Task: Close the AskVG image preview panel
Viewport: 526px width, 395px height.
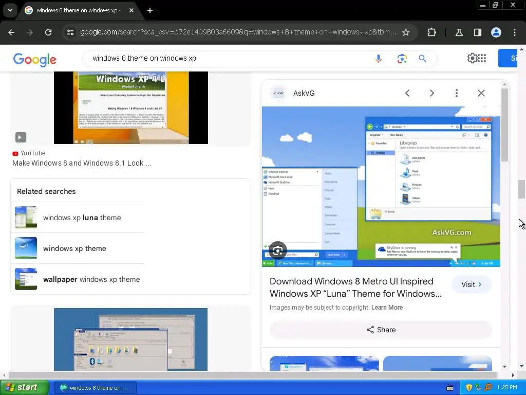Action: click(481, 93)
